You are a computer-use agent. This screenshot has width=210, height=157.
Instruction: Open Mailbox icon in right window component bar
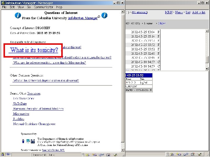pos(179,154)
